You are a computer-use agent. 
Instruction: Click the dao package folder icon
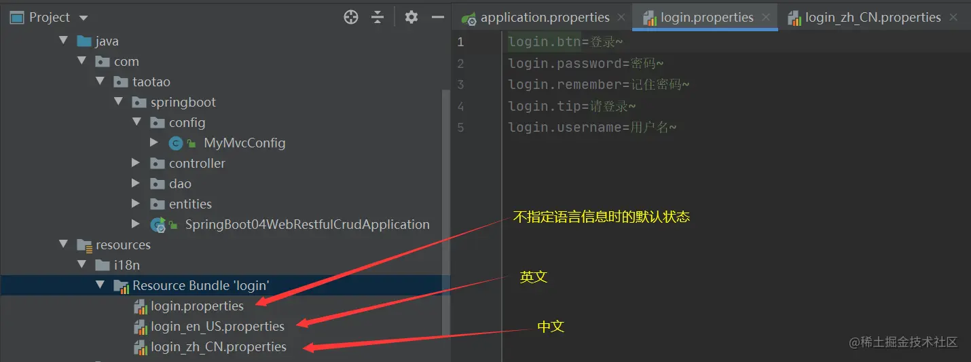[x=158, y=184]
